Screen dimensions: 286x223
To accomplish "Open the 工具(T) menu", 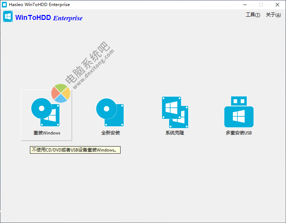I will click(x=253, y=15).
